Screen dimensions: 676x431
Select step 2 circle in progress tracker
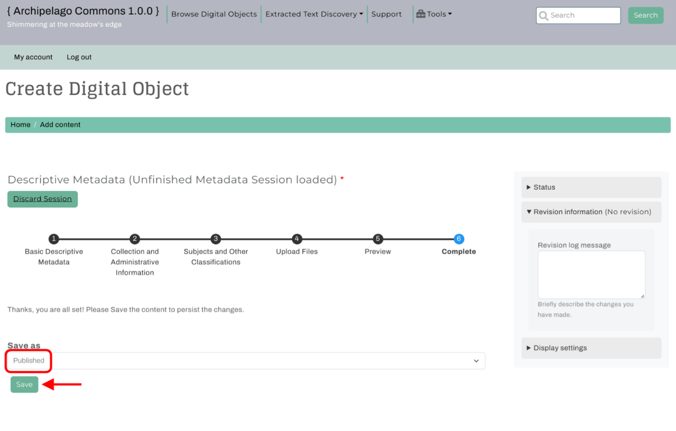[135, 239]
